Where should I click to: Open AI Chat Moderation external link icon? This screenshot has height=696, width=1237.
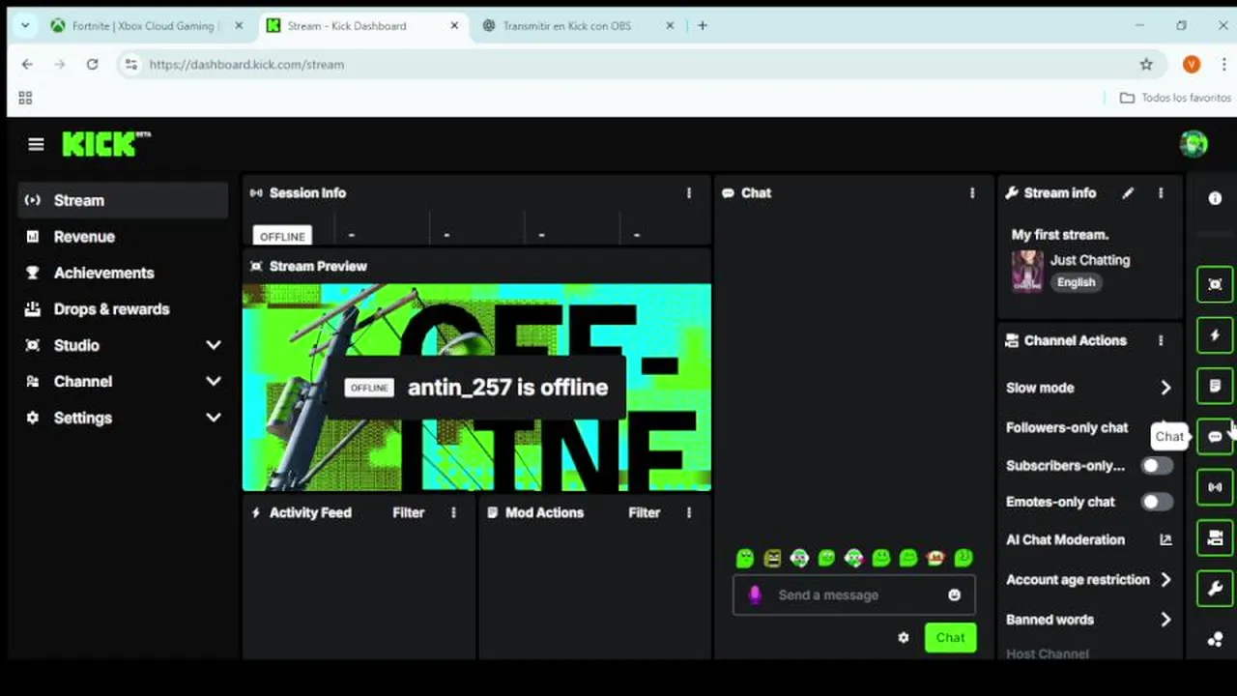(1165, 540)
